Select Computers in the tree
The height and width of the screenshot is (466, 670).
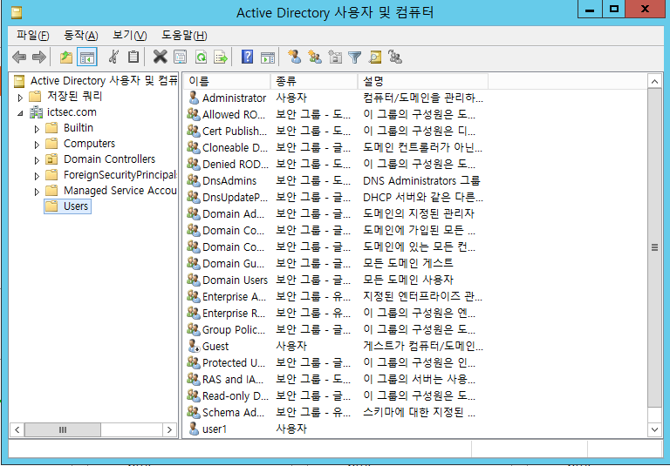(x=89, y=144)
